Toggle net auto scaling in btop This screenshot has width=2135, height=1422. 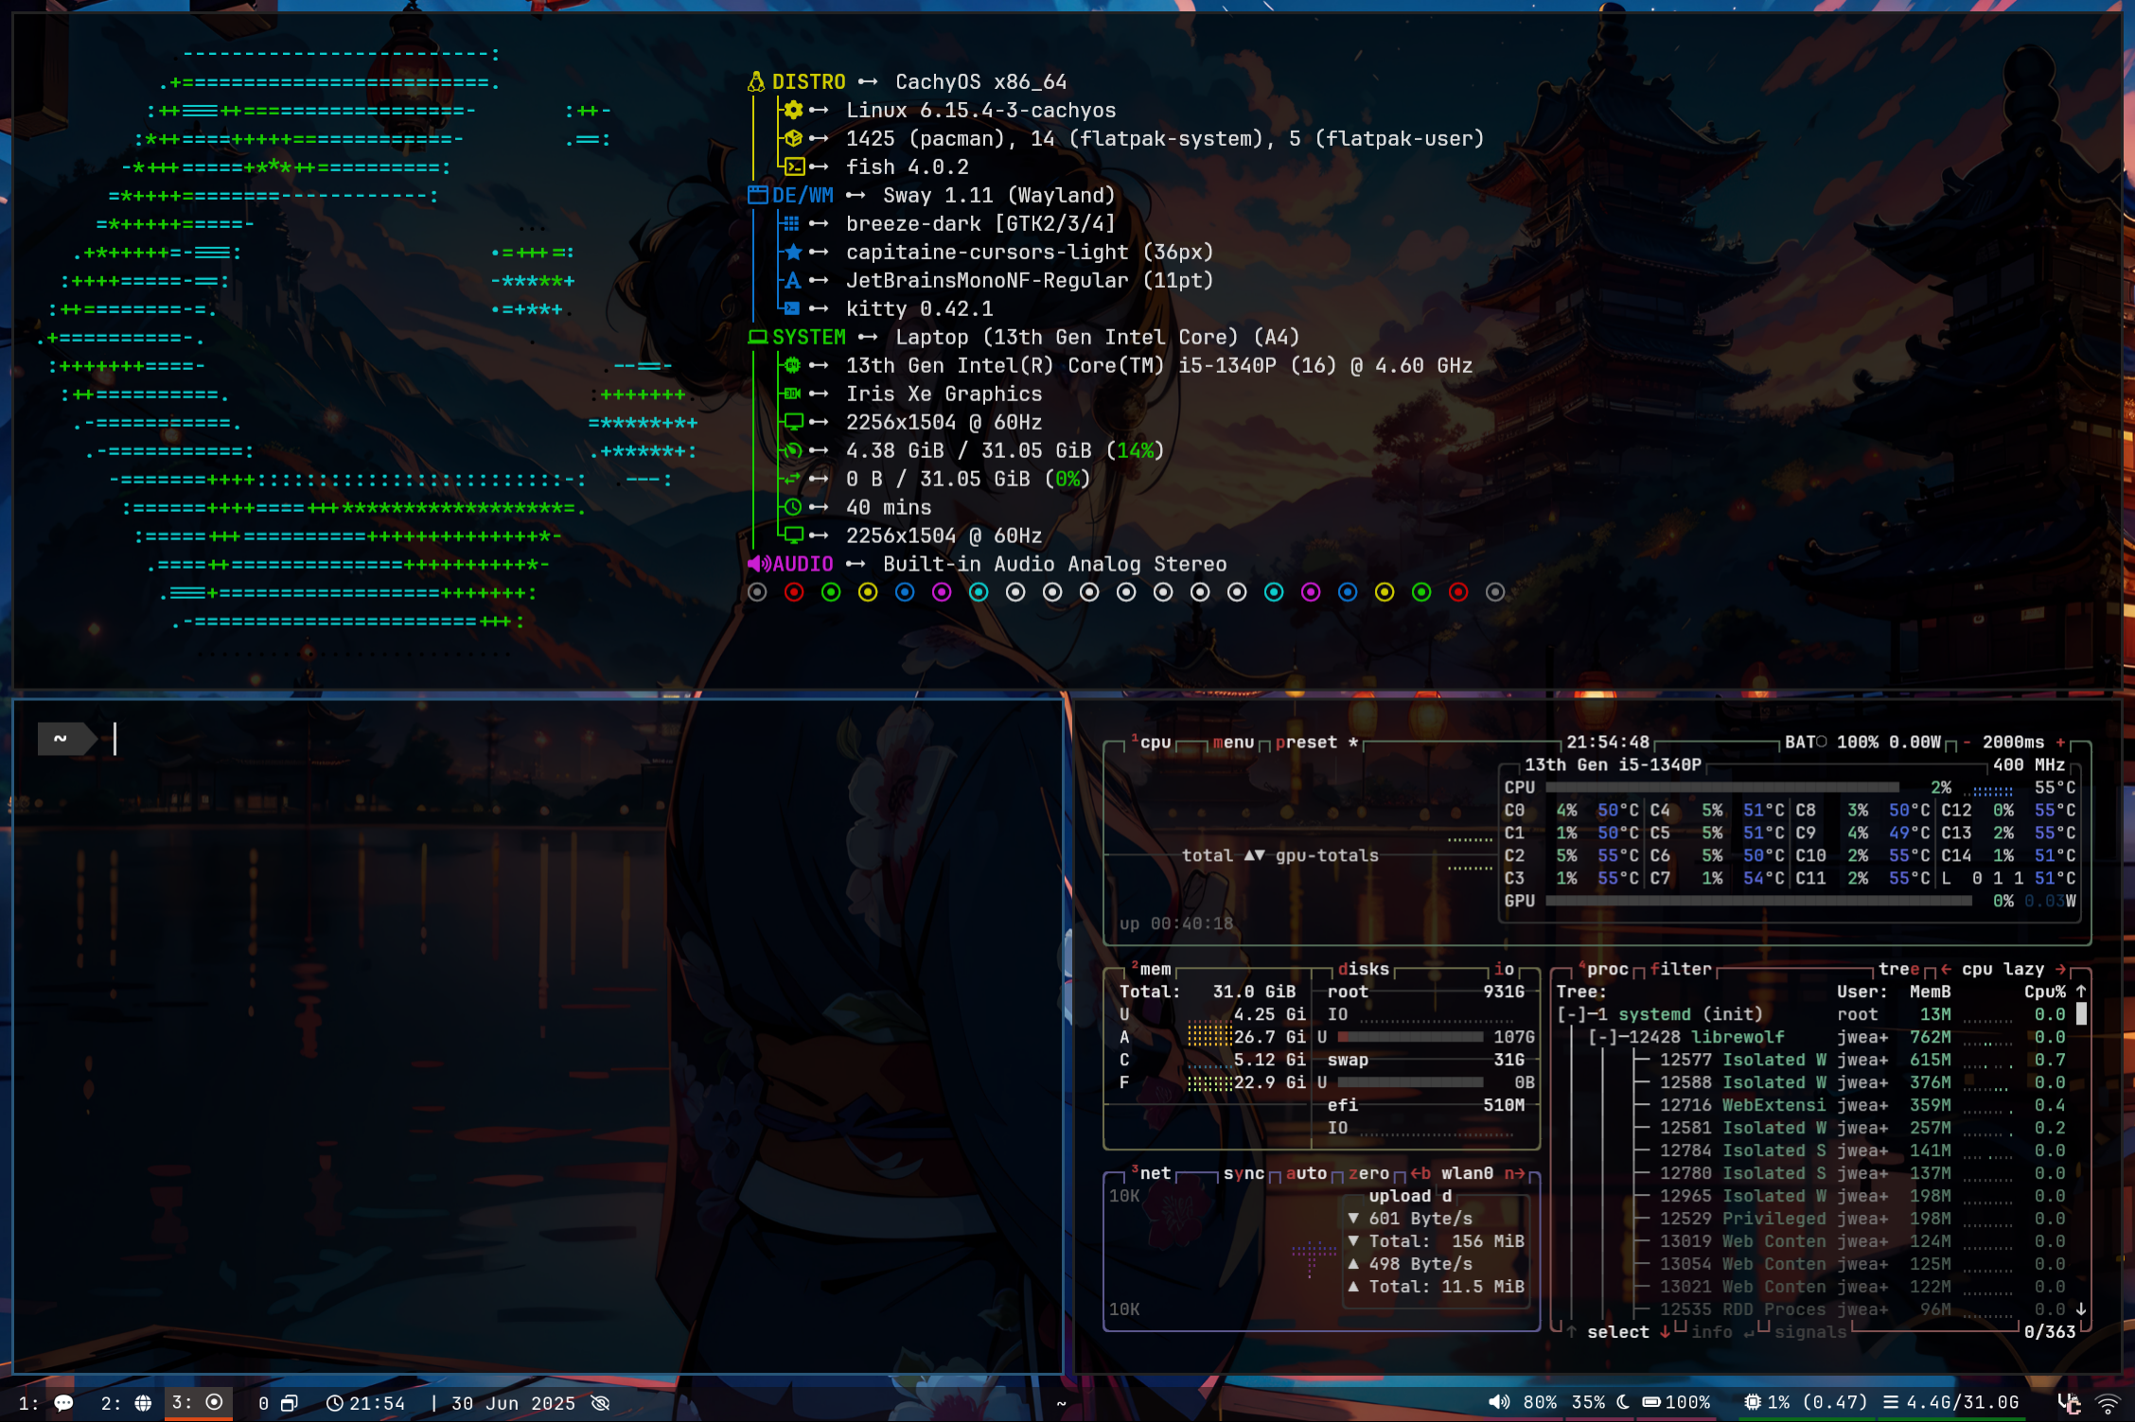pyautogui.click(x=1306, y=1173)
